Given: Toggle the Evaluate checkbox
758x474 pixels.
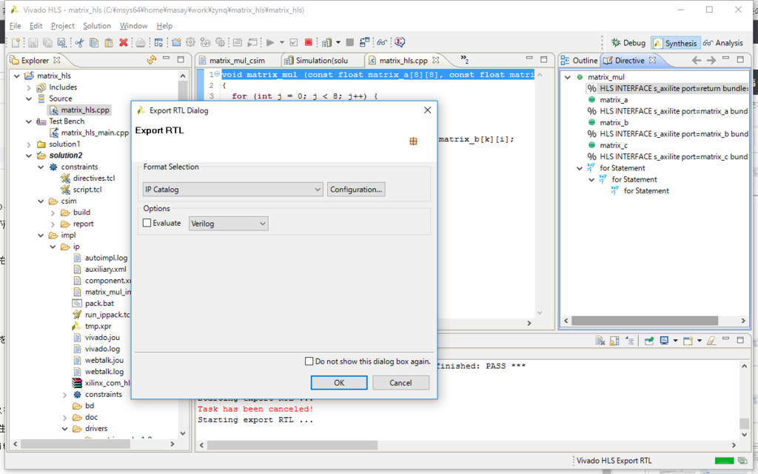Looking at the screenshot, I should [147, 223].
